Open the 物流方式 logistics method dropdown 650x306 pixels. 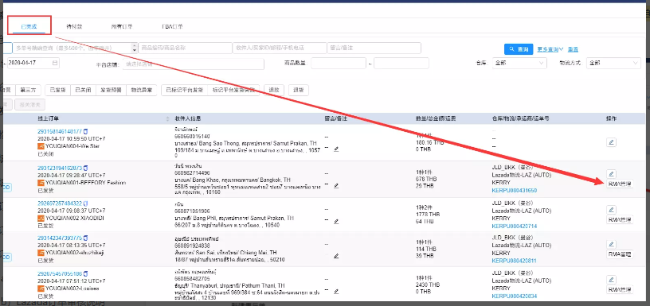[x=613, y=64]
